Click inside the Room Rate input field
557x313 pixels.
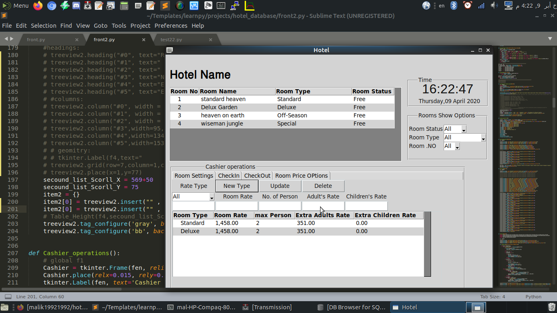237,205
